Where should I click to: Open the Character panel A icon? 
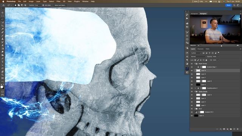(x=187, y=56)
